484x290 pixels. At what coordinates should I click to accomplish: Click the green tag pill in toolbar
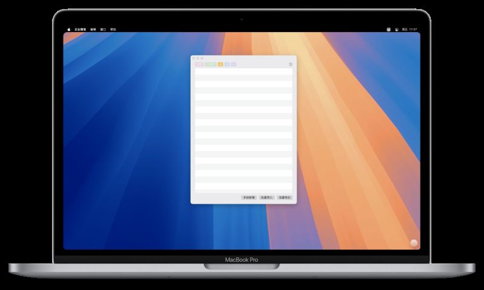click(x=211, y=64)
